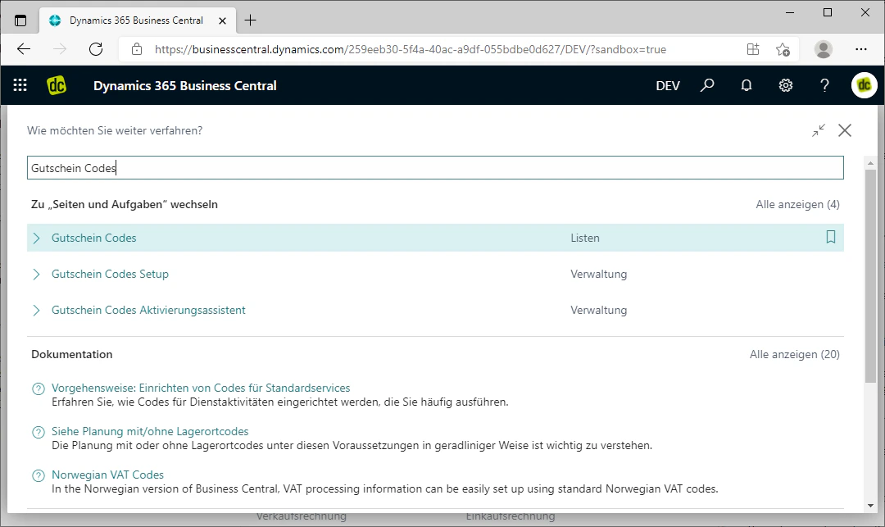885x527 pixels.
Task: Open the help question mark icon
Action: tap(824, 85)
